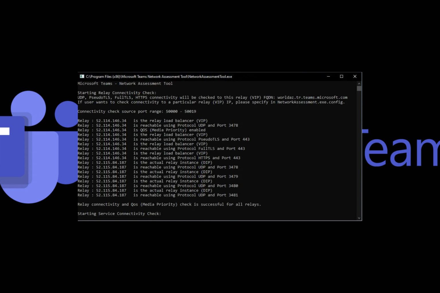Click 'Starting Service Connectivity Check:' line
Viewport: 440px width, 293px height.
(x=119, y=214)
